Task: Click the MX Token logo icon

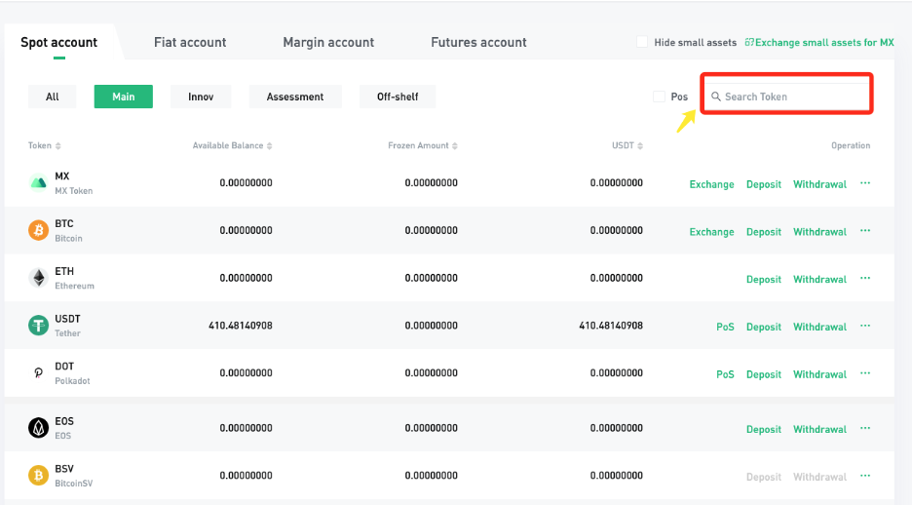Action: pos(38,183)
